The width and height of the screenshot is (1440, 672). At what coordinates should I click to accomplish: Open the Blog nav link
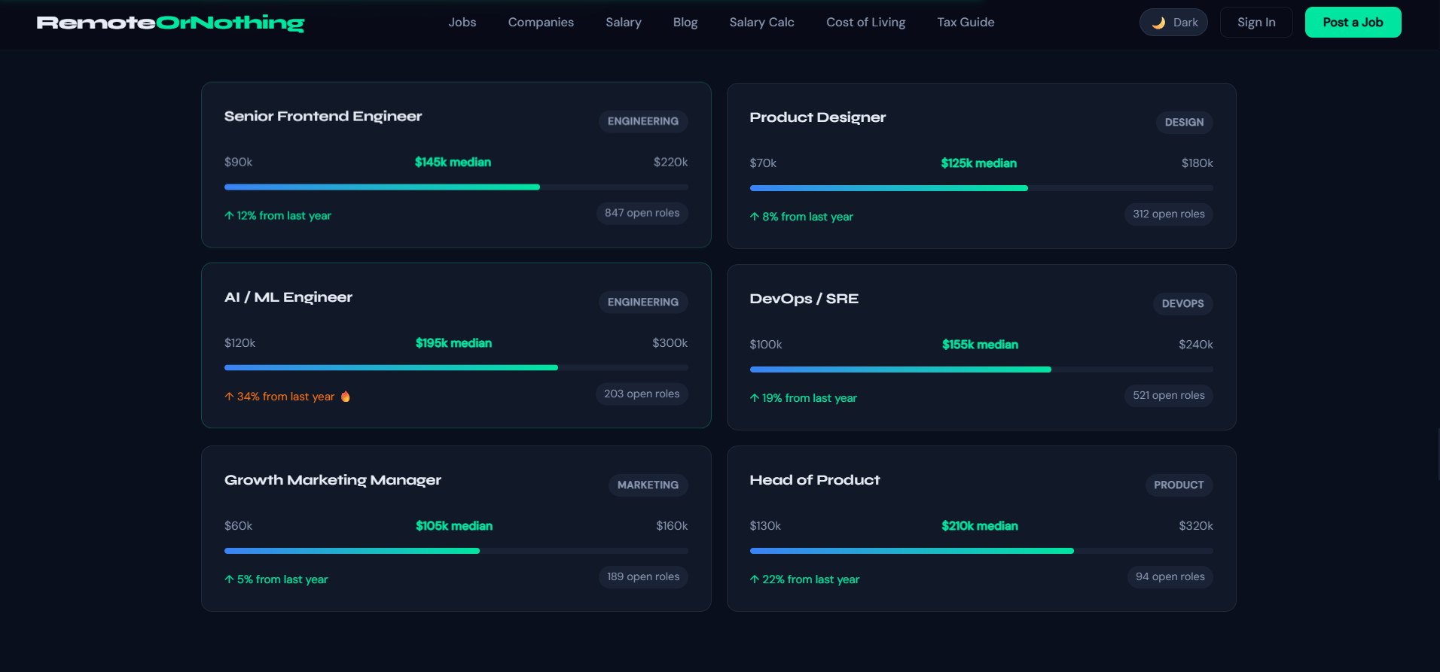[x=685, y=23]
